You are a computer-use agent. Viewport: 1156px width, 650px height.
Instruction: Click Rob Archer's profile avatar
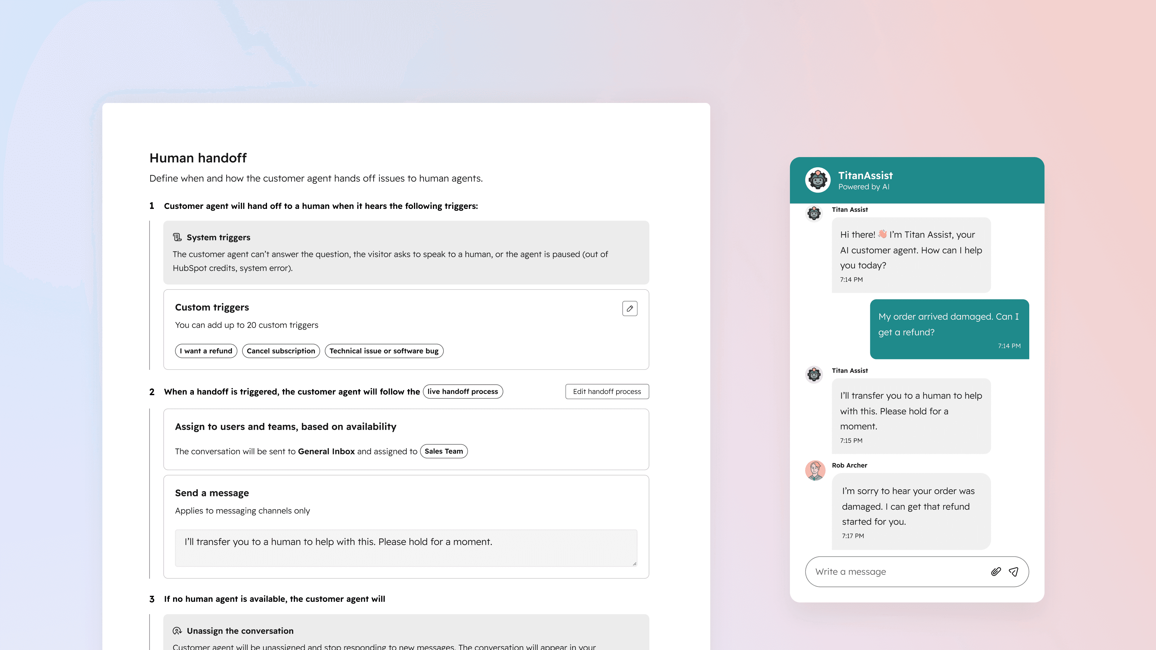tap(815, 471)
